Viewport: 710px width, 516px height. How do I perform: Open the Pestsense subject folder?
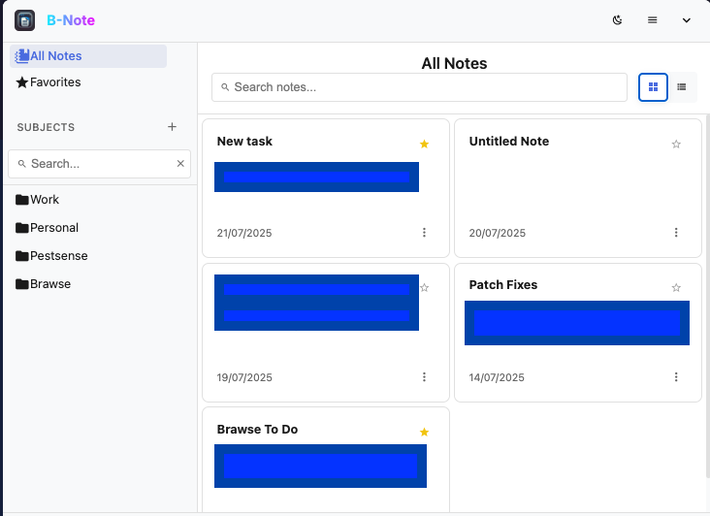click(58, 256)
